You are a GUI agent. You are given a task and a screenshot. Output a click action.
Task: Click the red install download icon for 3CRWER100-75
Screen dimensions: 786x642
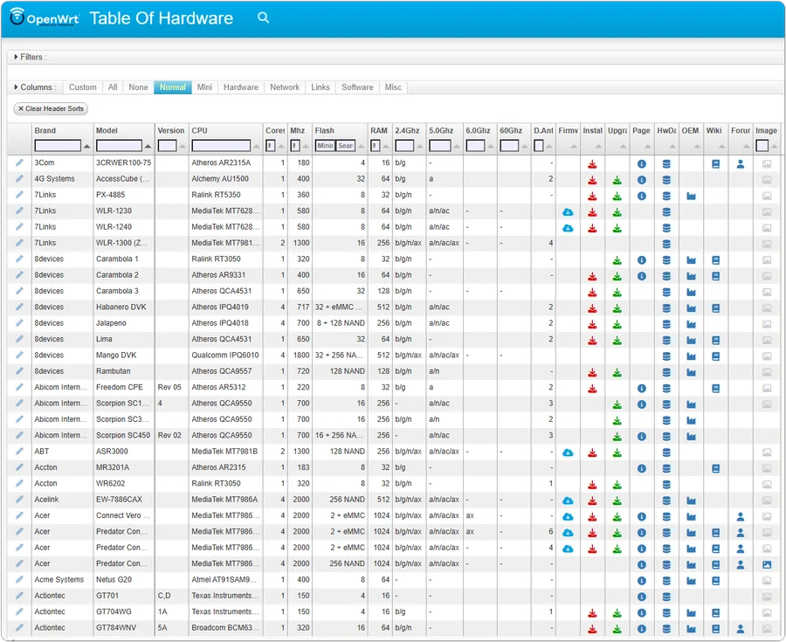pos(592,163)
